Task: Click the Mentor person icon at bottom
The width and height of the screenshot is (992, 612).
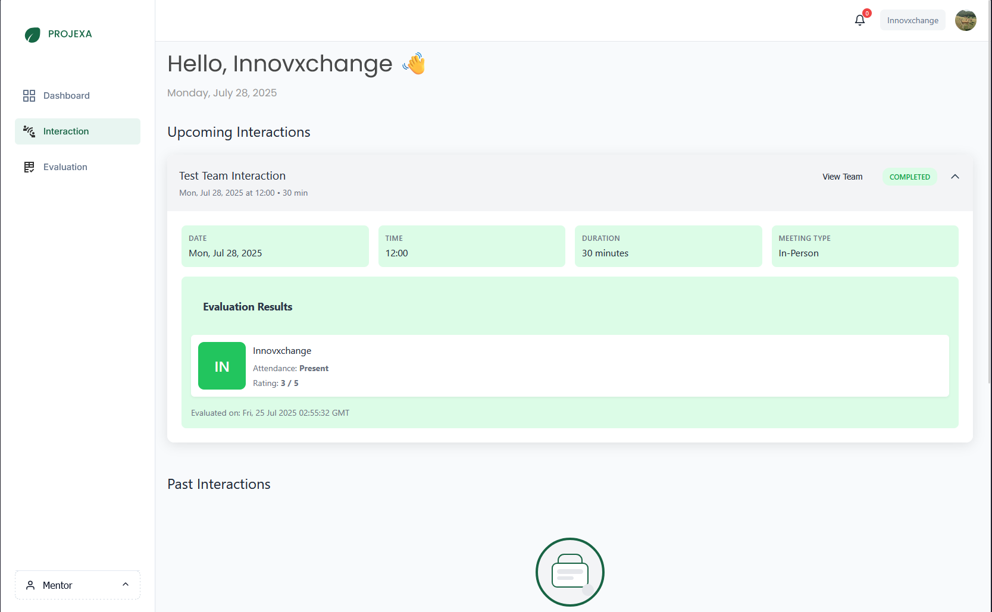Action: click(30, 585)
